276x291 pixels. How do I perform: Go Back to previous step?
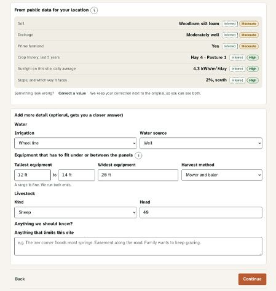pyautogui.click(x=20, y=279)
